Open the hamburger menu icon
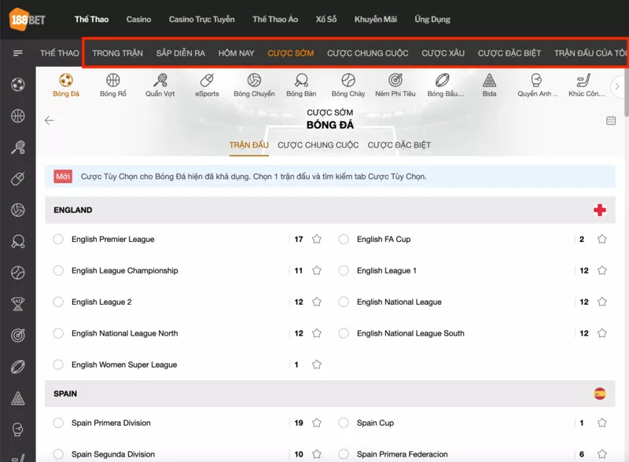 [17, 53]
